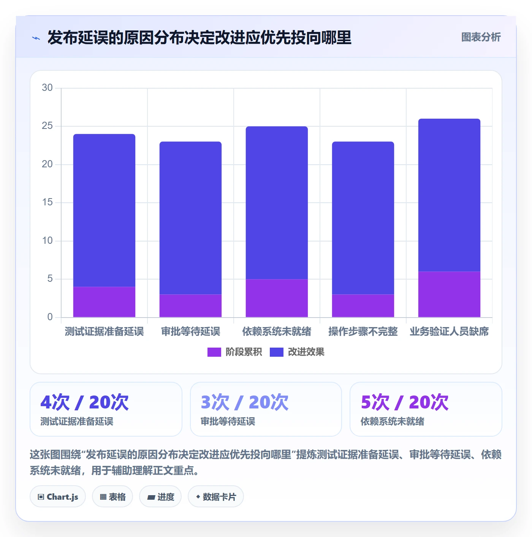
Task: Toggle the 改进效果 legend label
Action: pos(306,352)
